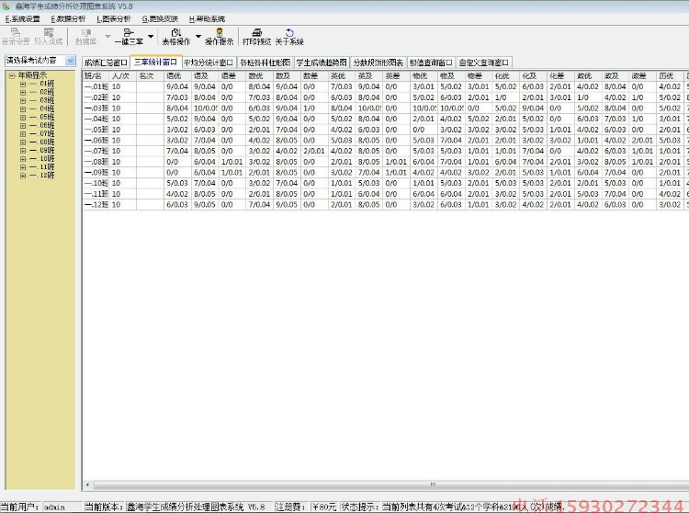Select the 05班 row in table
689x513 pixels.
tap(96, 130)
